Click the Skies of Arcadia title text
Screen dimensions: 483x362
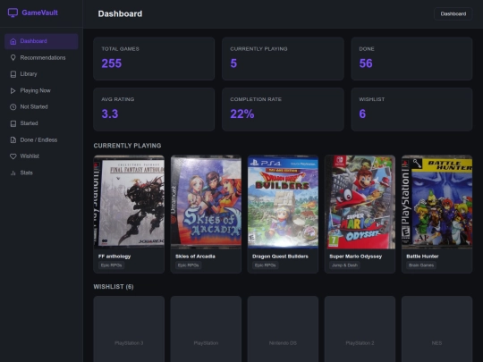point(195,257)
